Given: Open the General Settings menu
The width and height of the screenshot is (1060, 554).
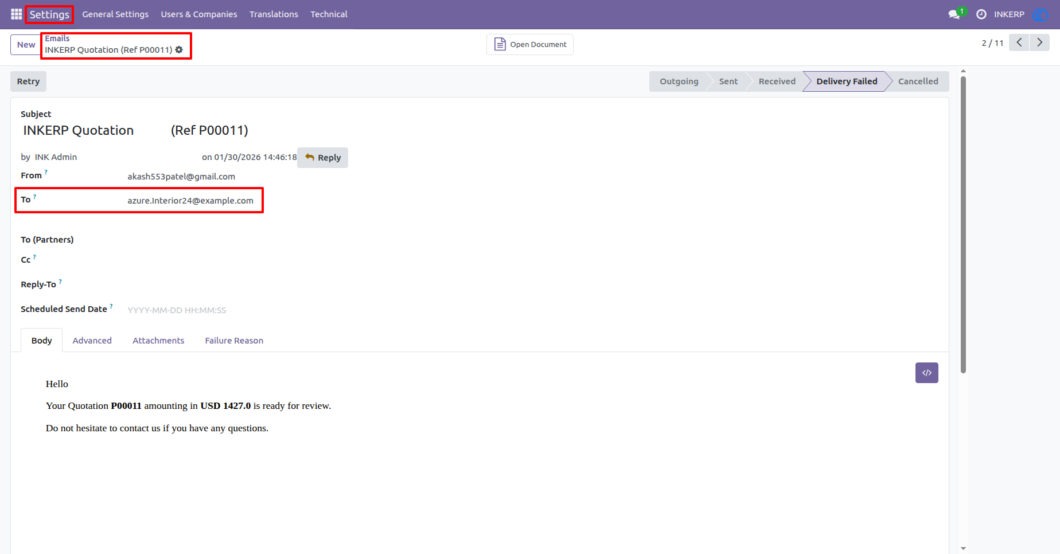Looking at the screenshot, I should [x=115, y=14].
